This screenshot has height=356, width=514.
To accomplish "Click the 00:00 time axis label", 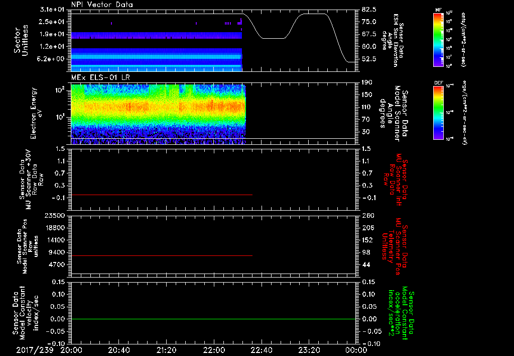I will (x=356, y=350).
